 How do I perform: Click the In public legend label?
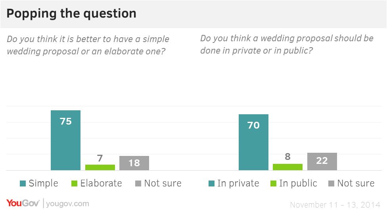coord(298,183)
